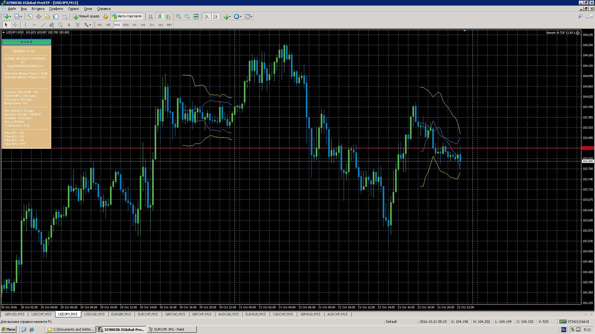Select the text label tool
Screen dimensions: 595x334
(77, 25)
